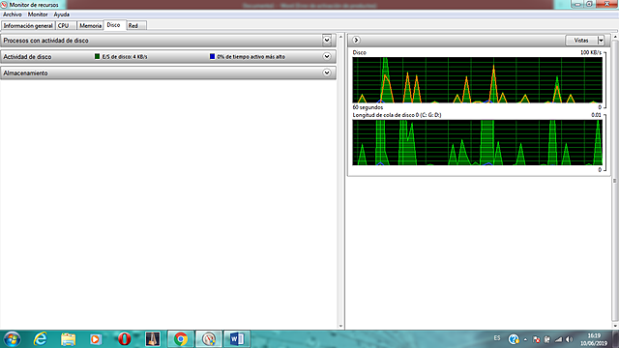Viewport: 619px width, 348px height.
Task: Click the green E/S de disco swatch
Action: tap(97, 56)
